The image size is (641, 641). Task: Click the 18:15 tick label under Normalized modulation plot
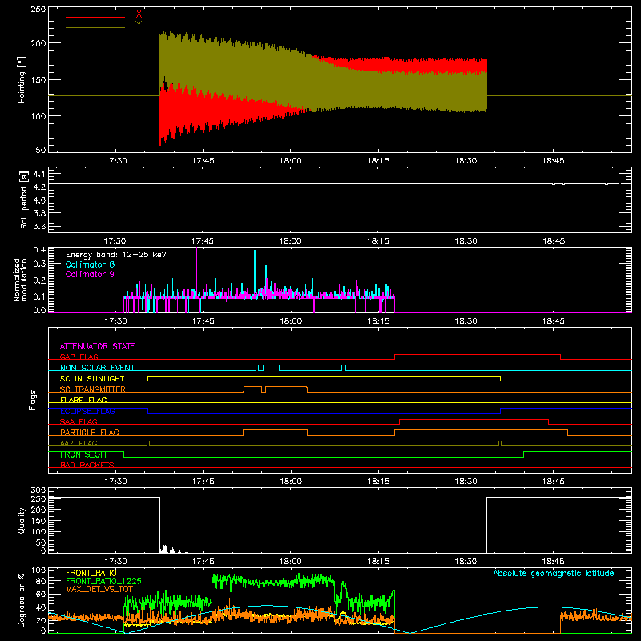pos(378,321)
